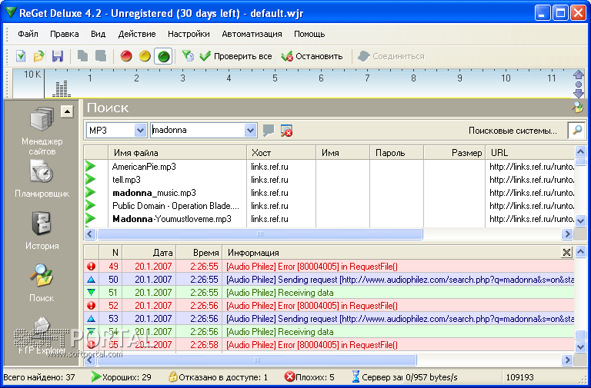Start search with magnifier button
Image resolution: width=591 pixels, height=388 pixels.
click(x=577, y=130)
